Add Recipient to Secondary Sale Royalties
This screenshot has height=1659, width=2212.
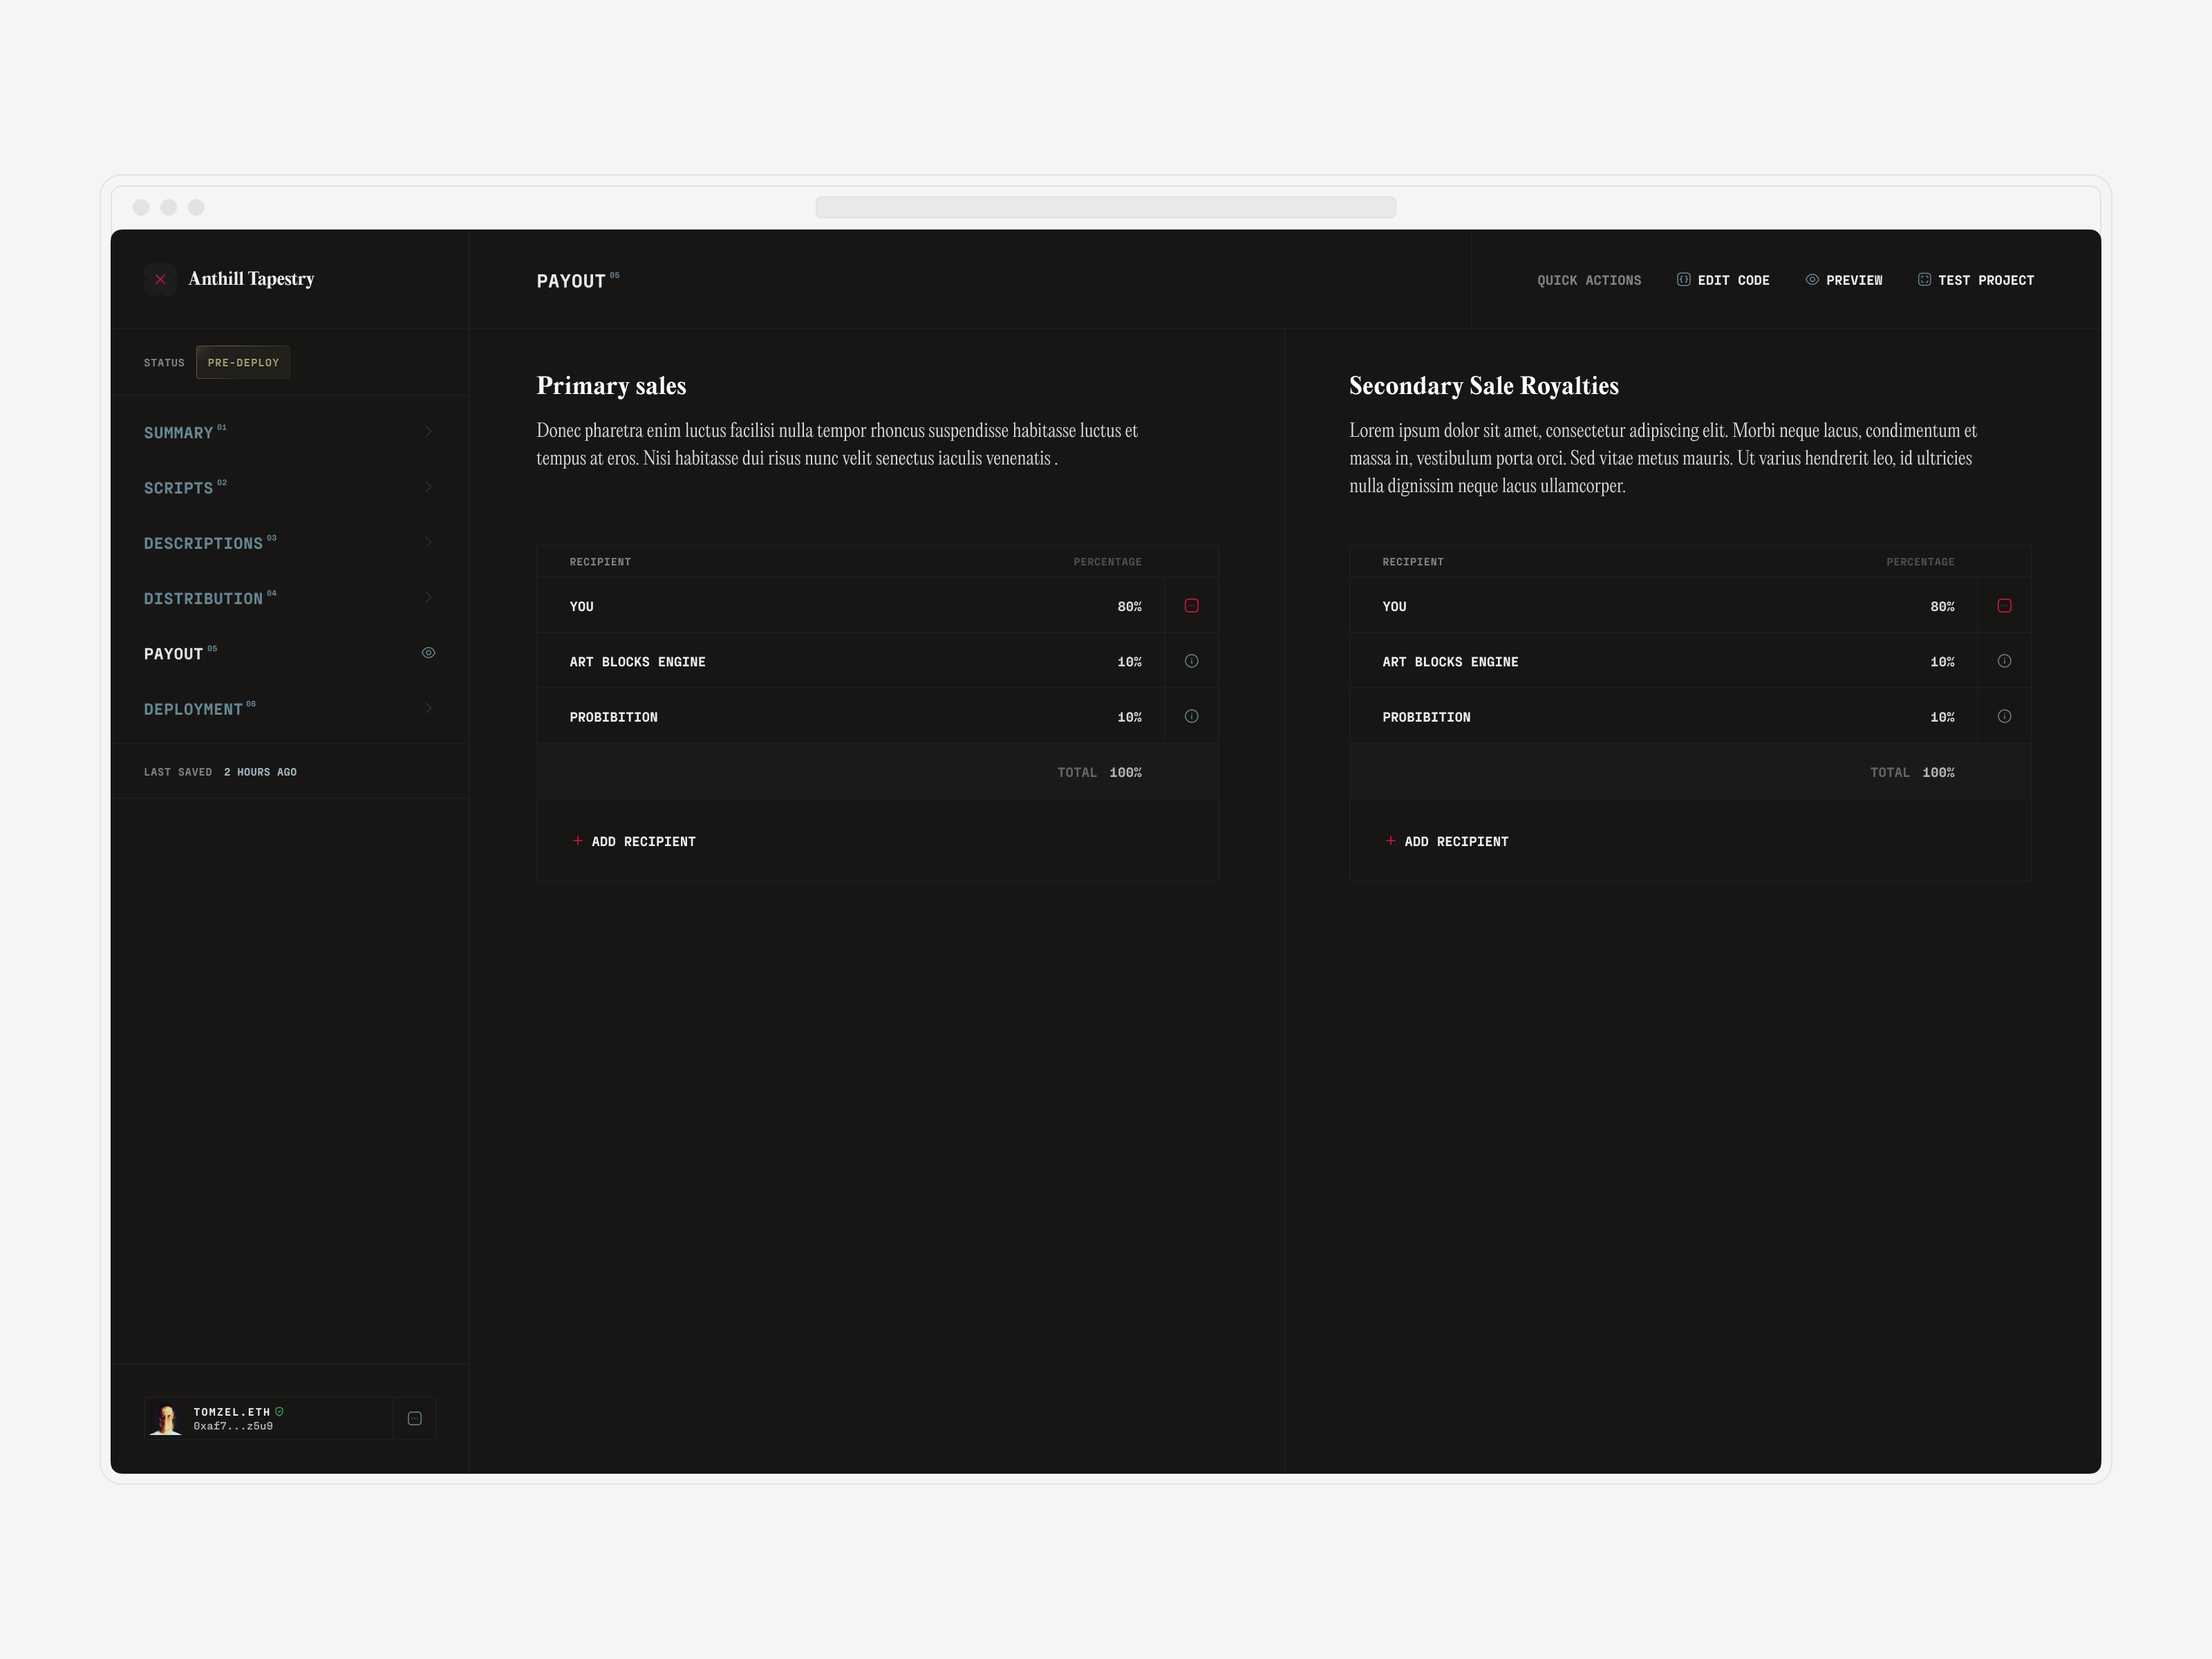[1447, 841]
